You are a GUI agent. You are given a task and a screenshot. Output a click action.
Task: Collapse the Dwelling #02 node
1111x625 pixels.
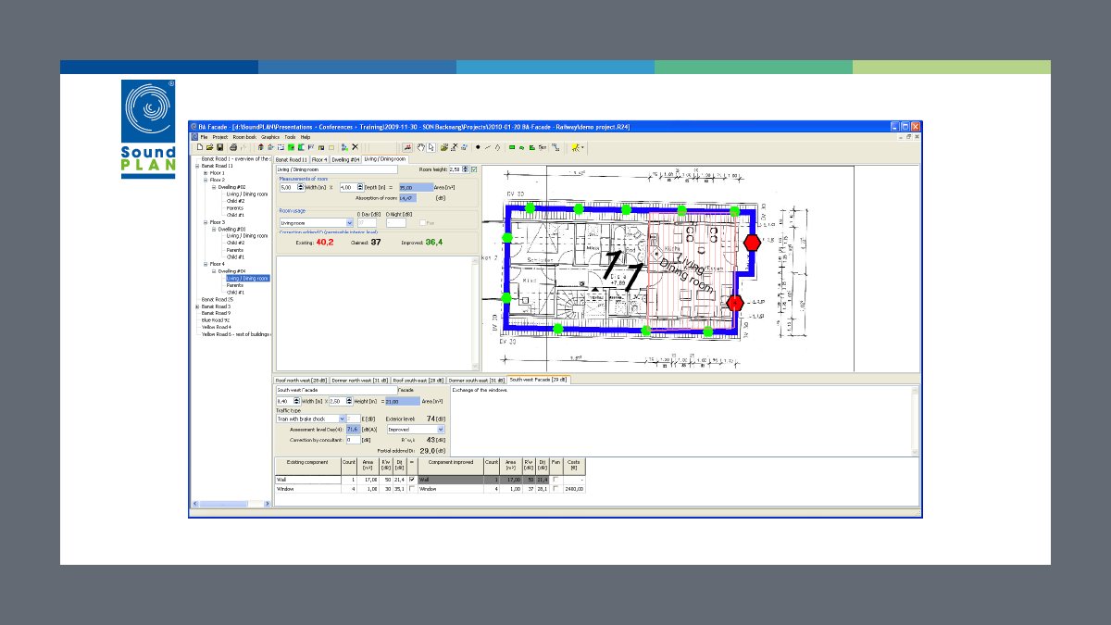point(214,187)
